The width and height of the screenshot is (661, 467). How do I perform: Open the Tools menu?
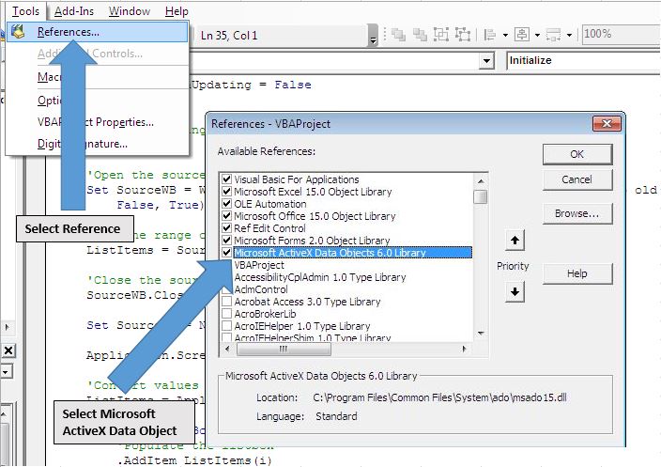[x=25, y=11]
